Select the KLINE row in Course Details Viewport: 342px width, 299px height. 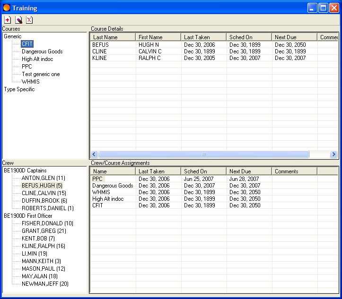point(214,58)
